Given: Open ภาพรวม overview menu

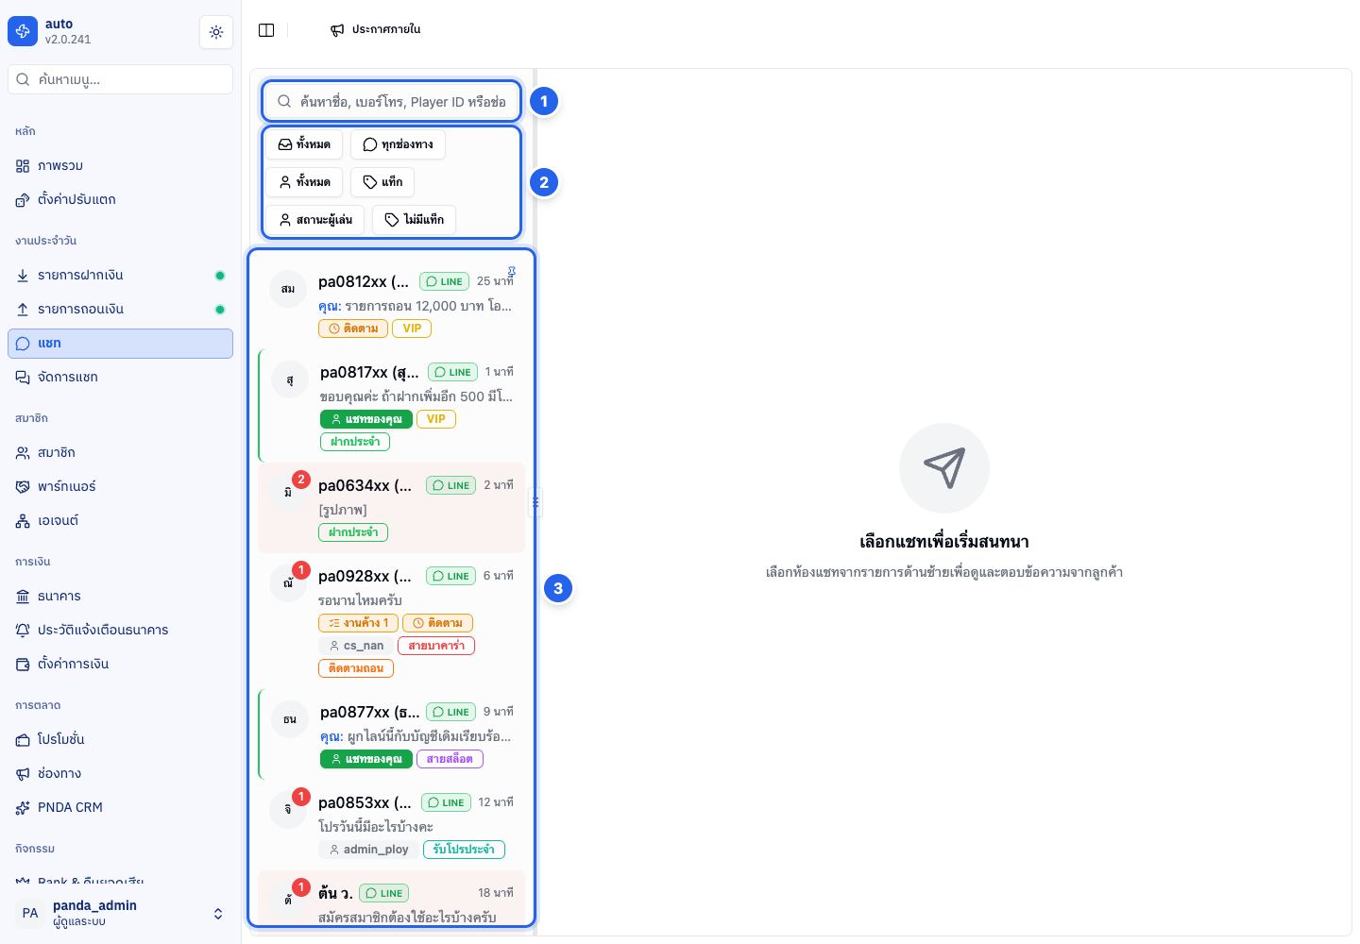Looking at the screenshot, I should [120, 166].
